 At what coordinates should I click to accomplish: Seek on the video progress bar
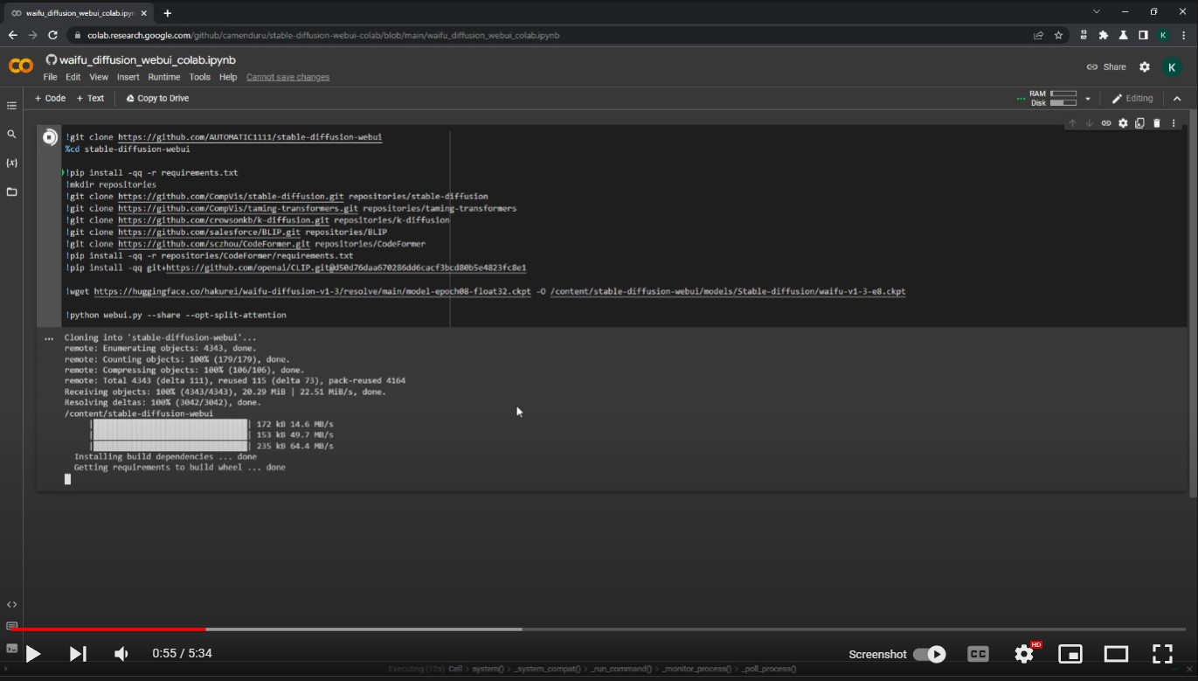pos(599,629)
